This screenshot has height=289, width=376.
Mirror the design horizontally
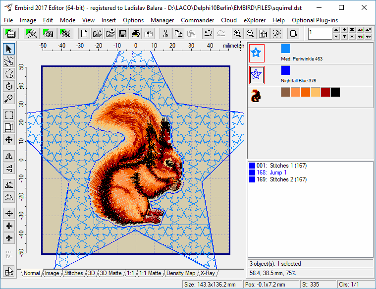9,156
